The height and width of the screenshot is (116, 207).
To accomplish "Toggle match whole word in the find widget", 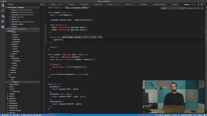I will [x=182, y=8].
